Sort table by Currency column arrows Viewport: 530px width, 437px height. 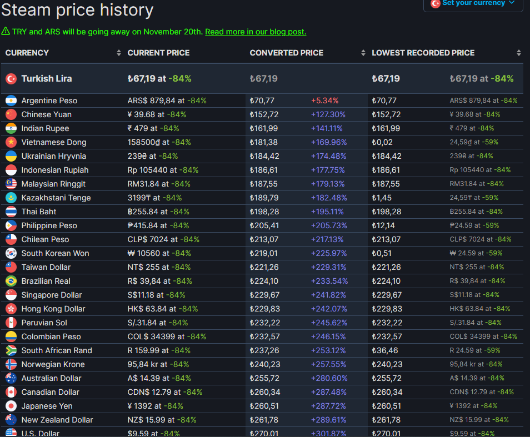[x=119, y=53]
